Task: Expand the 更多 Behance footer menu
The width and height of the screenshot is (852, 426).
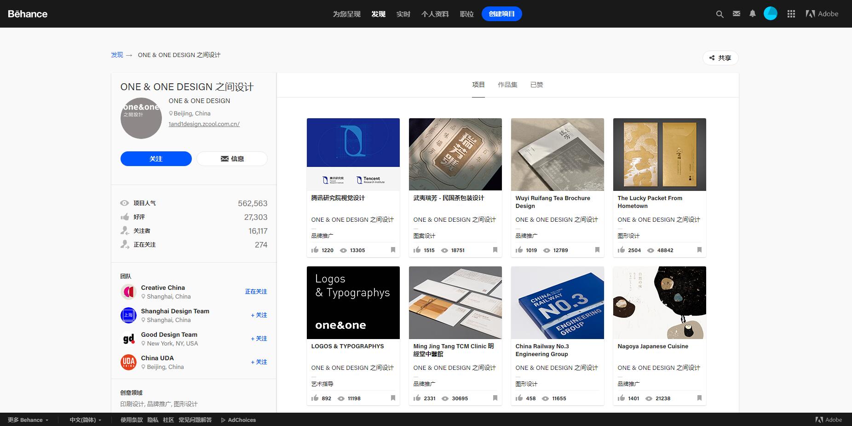Action: [x=28, y=420]
